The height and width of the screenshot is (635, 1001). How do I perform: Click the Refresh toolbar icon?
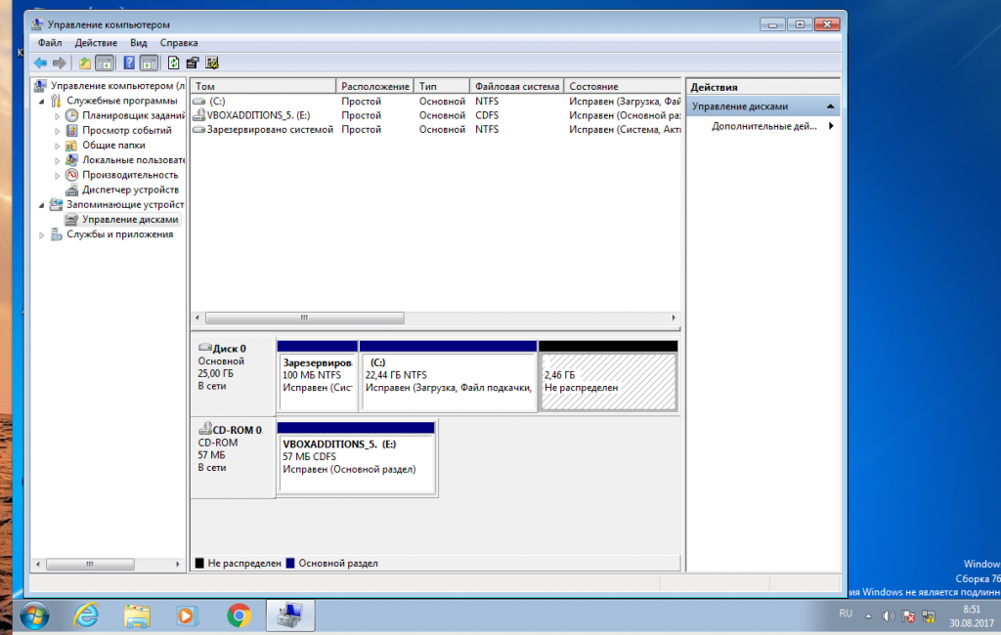pos(174,63)
